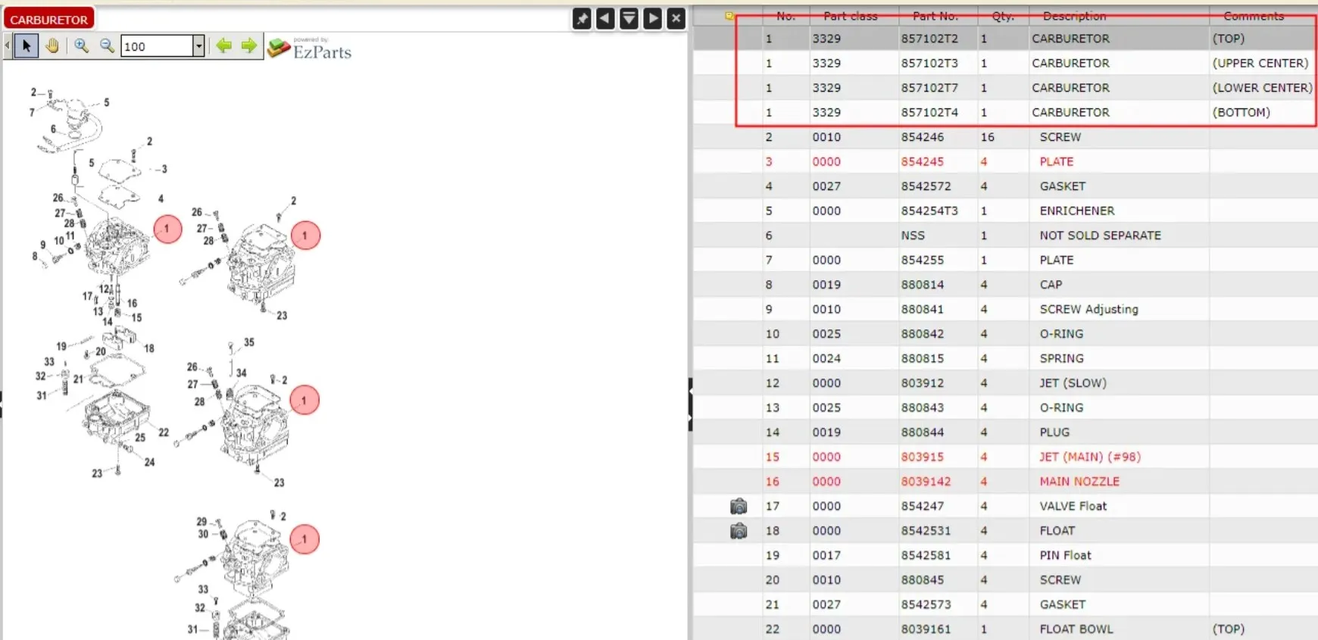Image resolution: width=1318 pixels, height=640 pixels.
Task: Close the carburetor diagram panel
Action: [x=676, y=18]
